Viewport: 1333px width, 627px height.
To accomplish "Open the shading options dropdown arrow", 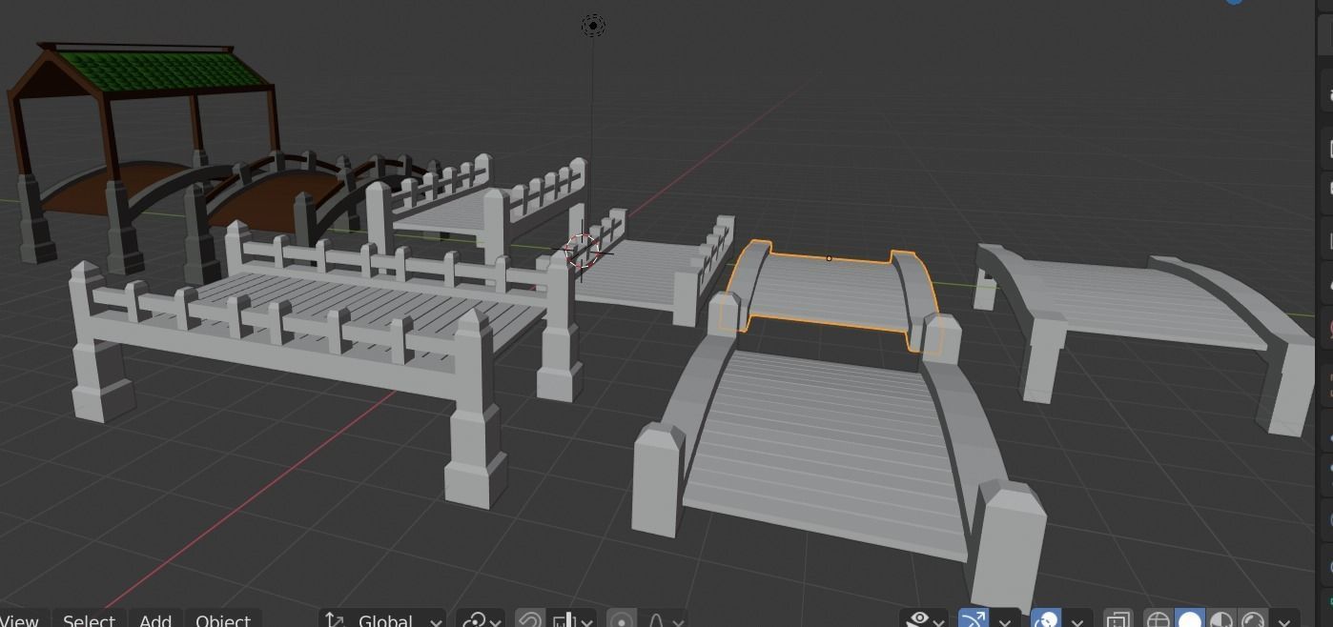I will 1284,619.
